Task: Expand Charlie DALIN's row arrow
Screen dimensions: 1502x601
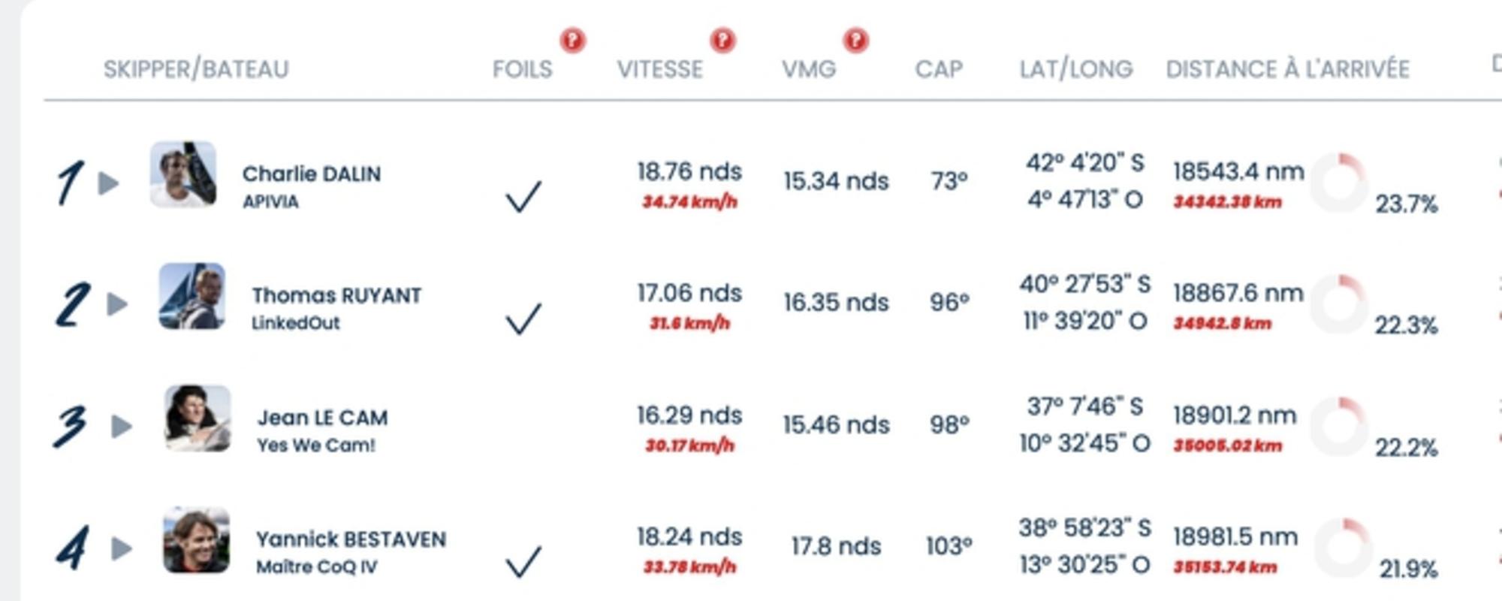Action: (109, 183)
